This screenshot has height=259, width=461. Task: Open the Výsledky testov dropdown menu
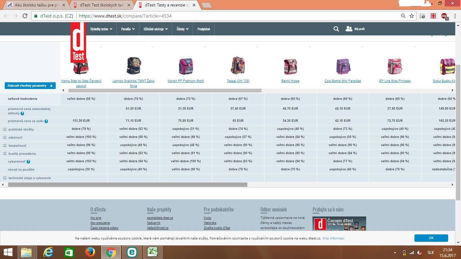click(x=101, y=29)
